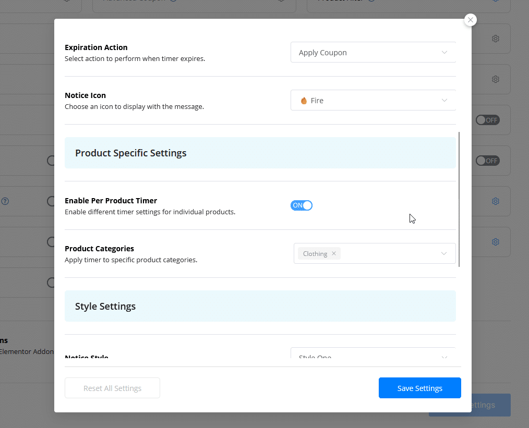This screenshot has height=428, width=529.
Task: Click the Fire icon in Notice Icon field
Action: point(304,100)
